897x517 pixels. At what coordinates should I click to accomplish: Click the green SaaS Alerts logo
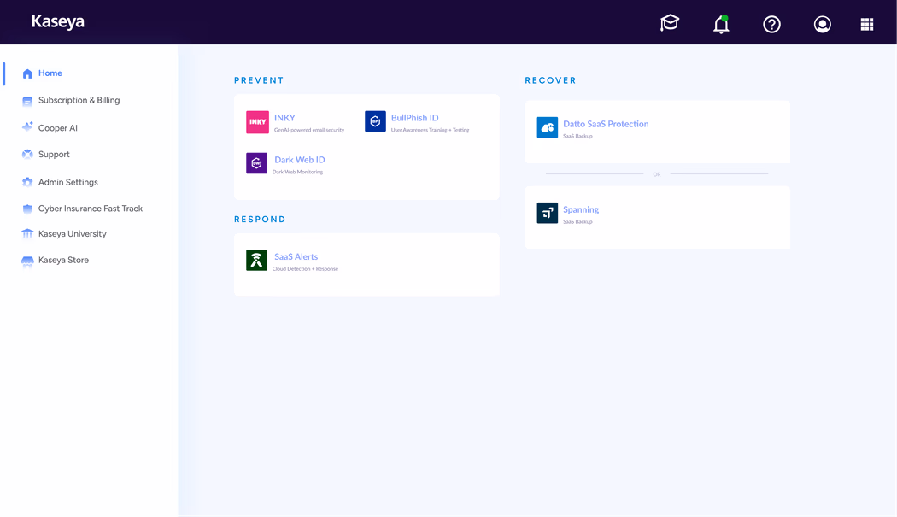(x=256, y=260)
